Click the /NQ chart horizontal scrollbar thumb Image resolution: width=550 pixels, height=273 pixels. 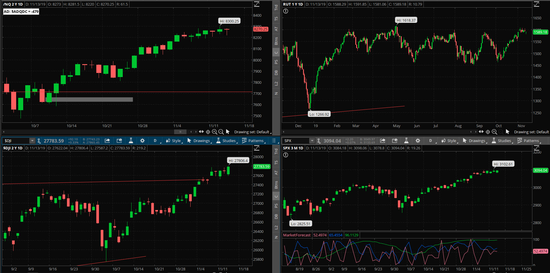[180, 132]
